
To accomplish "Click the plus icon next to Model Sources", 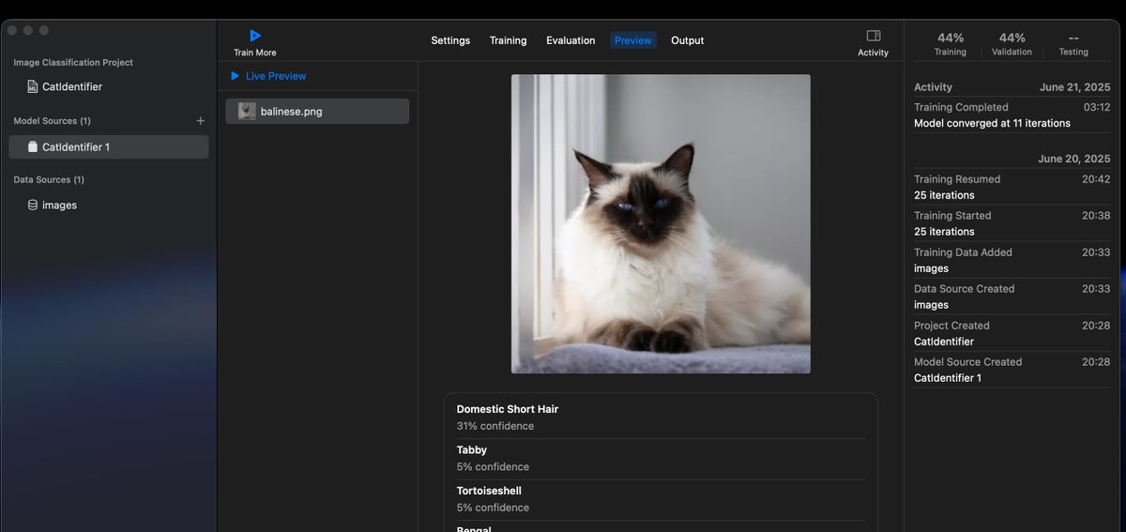I will [x=200, y=121].
